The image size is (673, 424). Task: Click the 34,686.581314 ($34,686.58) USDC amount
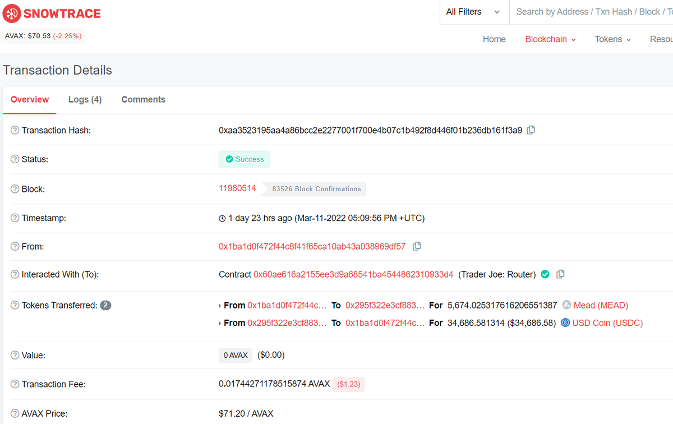[501, 323]
